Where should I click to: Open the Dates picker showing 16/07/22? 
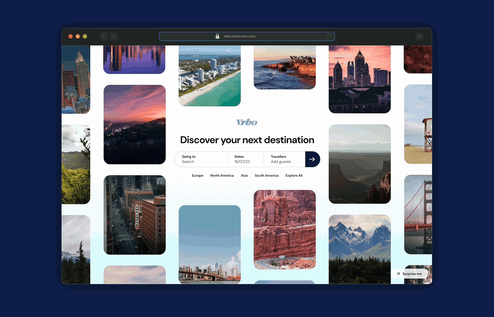click(x=242, y=159)
